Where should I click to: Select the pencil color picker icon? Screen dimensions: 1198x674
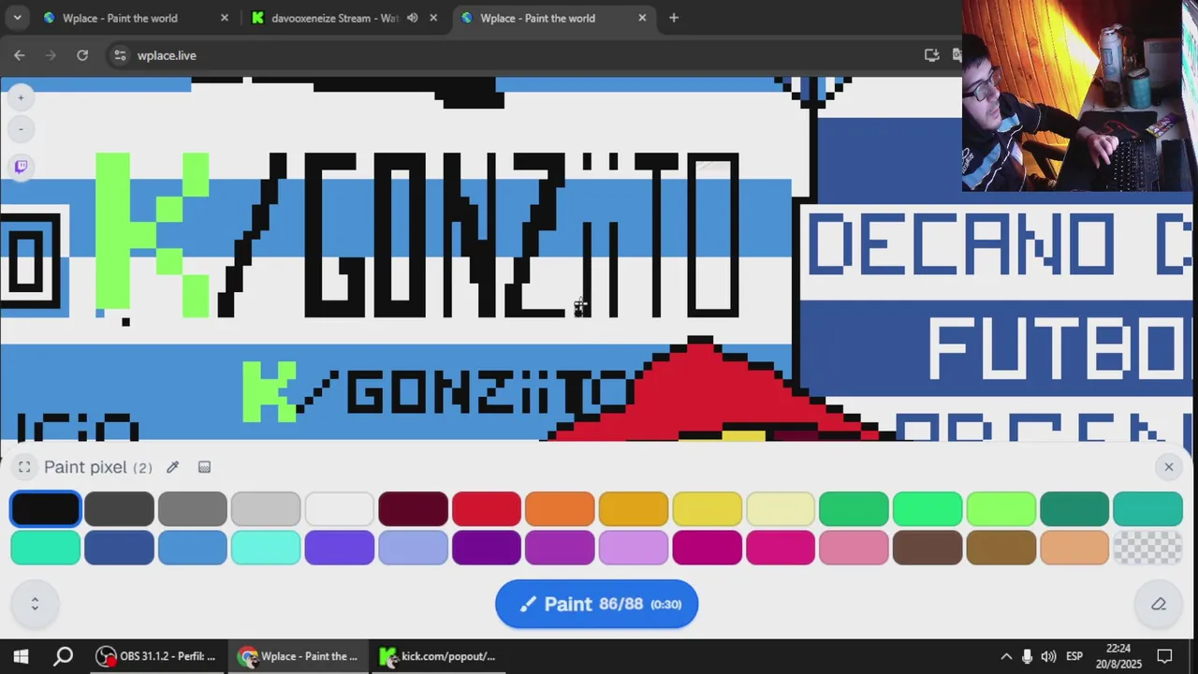coord(172,467)
